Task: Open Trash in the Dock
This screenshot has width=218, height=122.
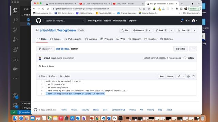Action: 203,118
